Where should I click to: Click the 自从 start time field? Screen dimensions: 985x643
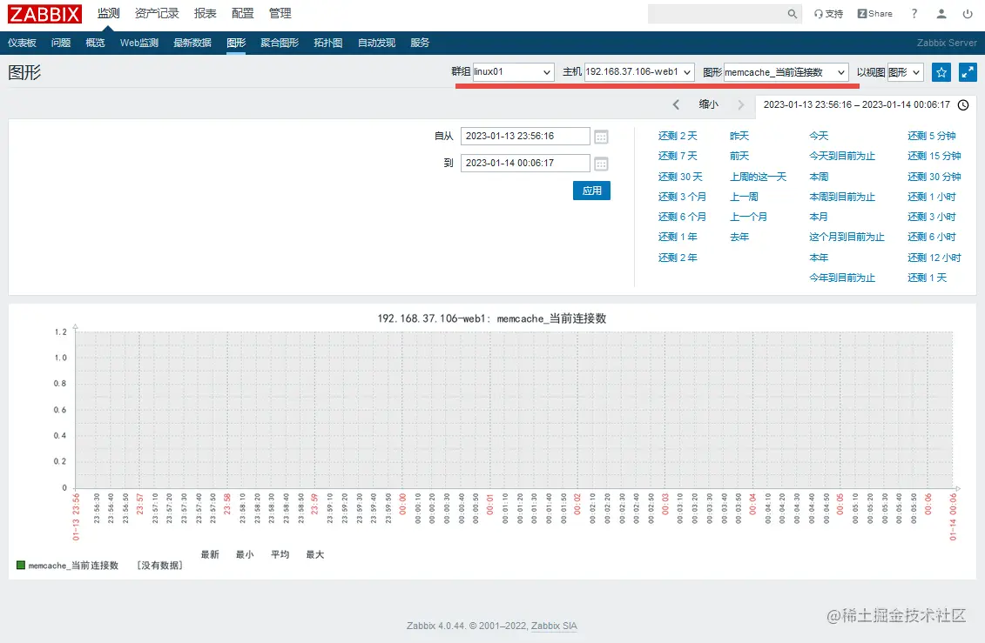tap(525, 136)
